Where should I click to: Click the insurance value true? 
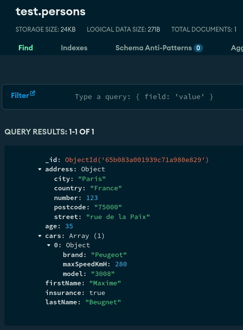(x=97, y=293)
